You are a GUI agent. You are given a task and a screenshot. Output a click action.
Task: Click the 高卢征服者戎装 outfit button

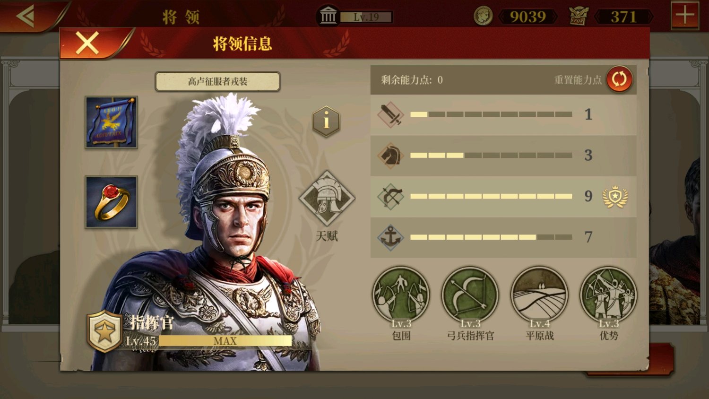pyautogui.click(x=217, y=81)
